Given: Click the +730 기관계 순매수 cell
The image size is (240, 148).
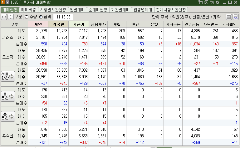Looking at the screenshot, I should click(x=79, y=44).
